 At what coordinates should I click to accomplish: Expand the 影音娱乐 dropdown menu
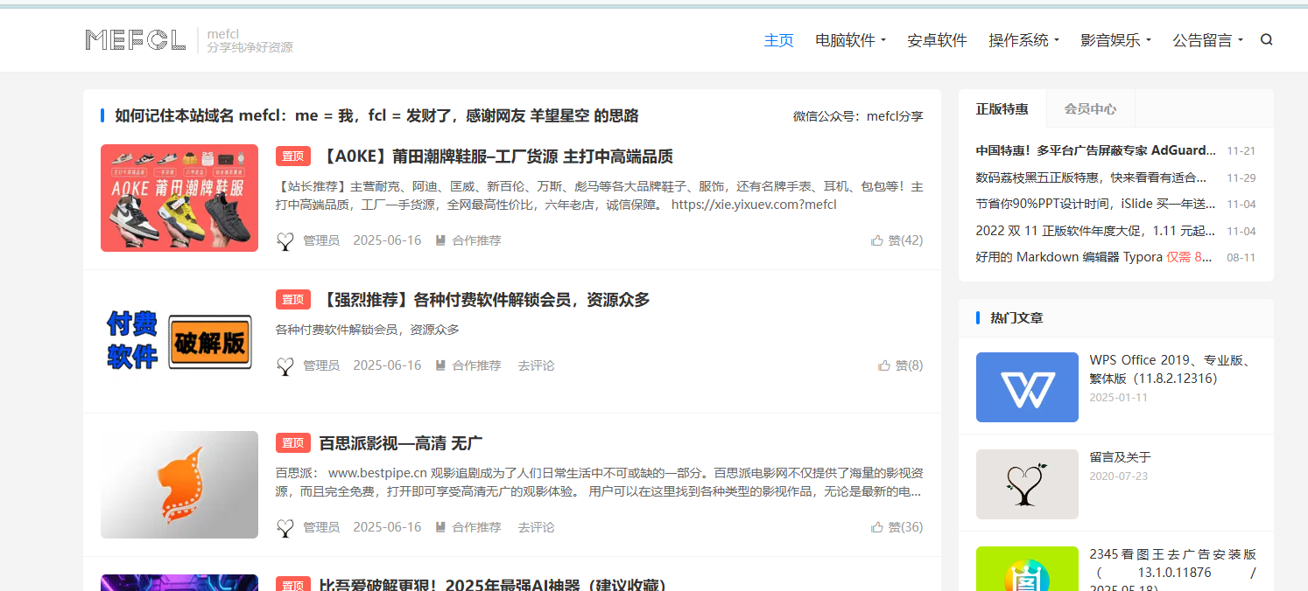pos(1115,40)
